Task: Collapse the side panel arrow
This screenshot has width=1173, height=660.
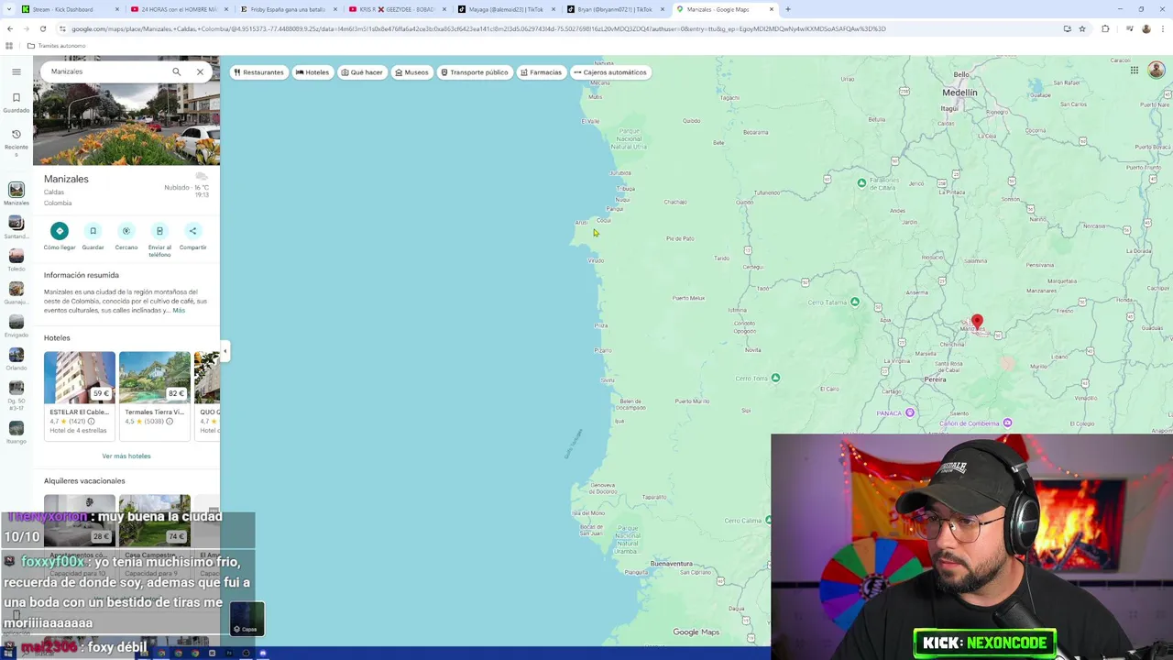Action: point(225,351)
